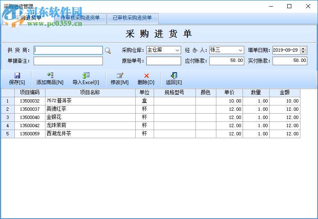Increase the 填单日期 date with up arrow
The height and width of the screenshot is (219, 318).
303,49
